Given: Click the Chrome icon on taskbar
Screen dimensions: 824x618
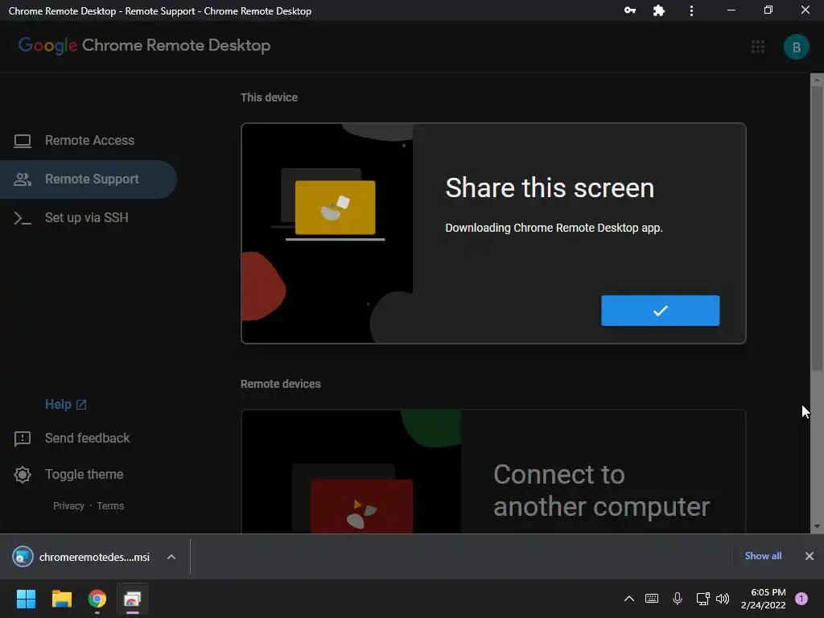Looking at the screenshot, I should click(97, 599).
